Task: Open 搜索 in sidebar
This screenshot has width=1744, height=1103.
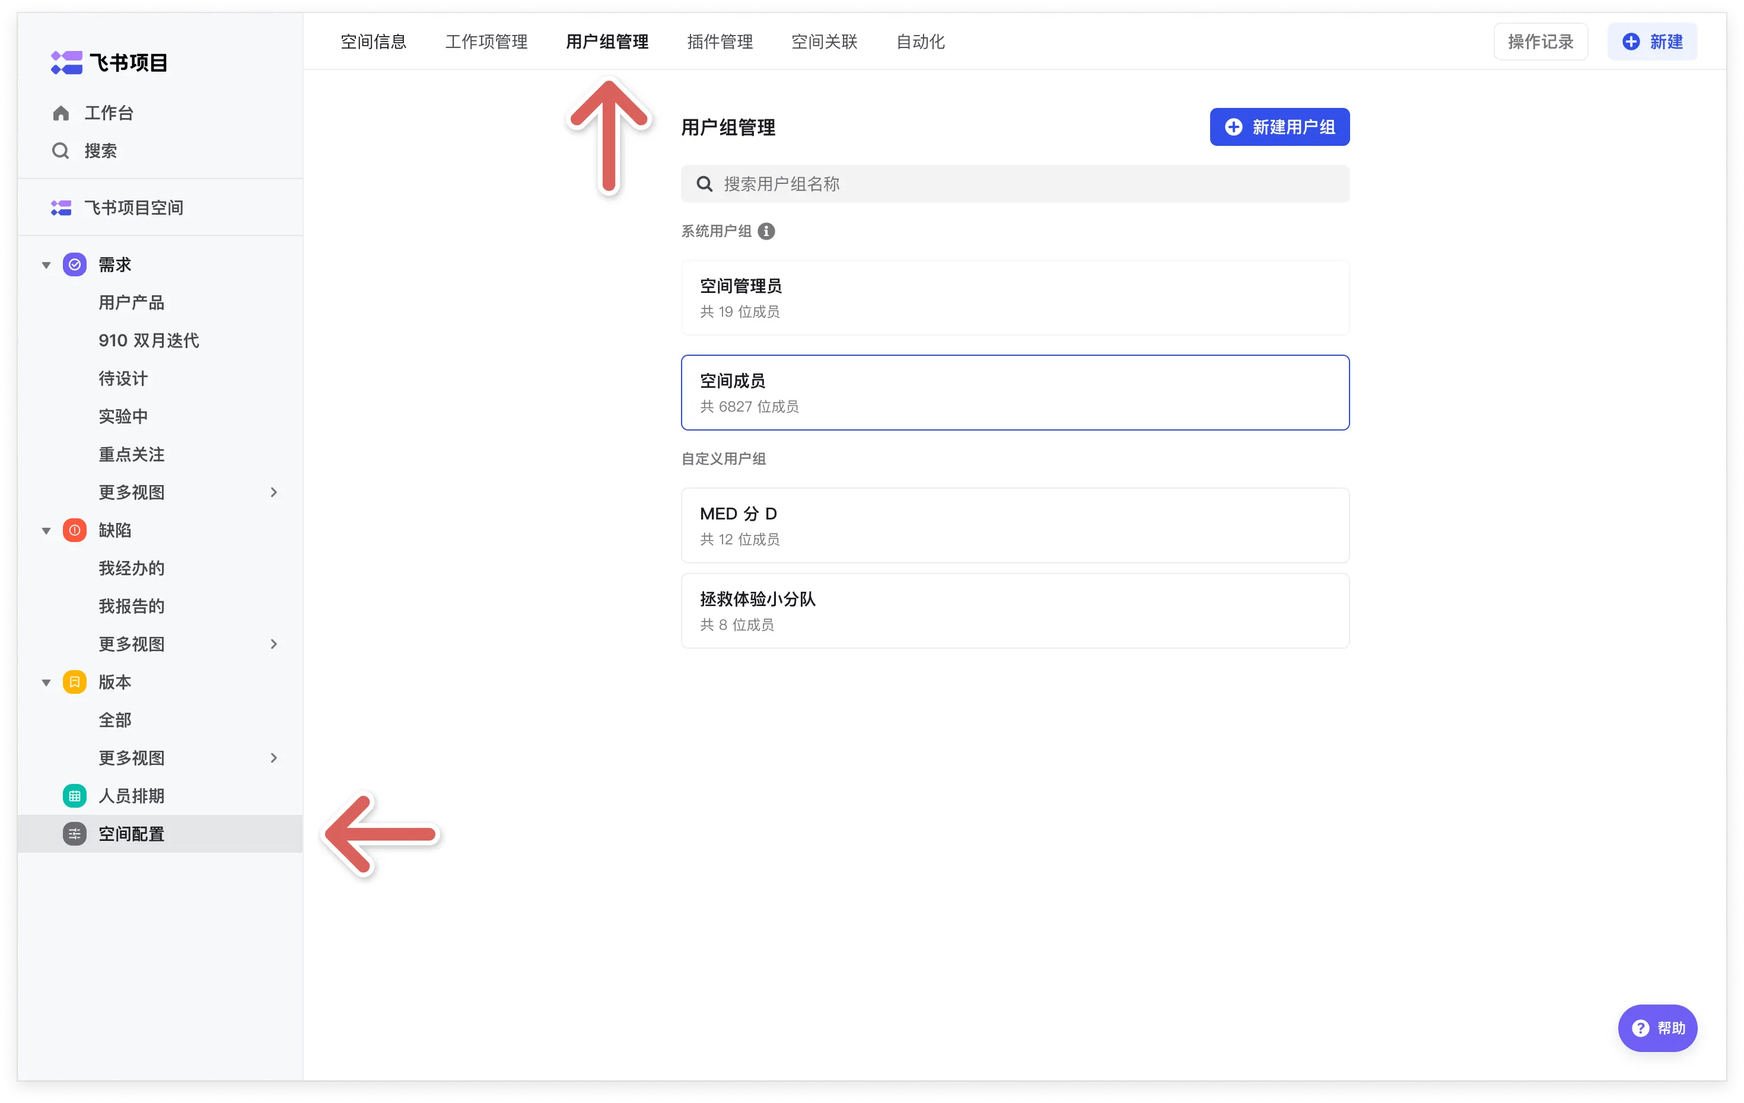Action: click(101, 151)
